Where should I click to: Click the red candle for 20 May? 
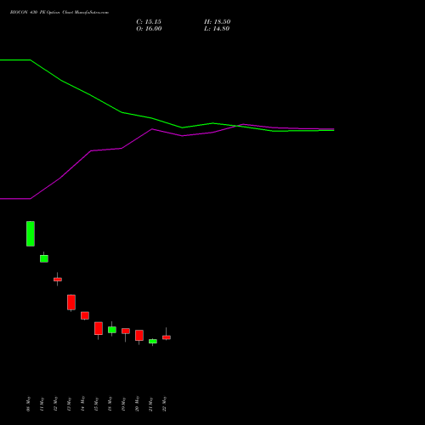point(139,336)
